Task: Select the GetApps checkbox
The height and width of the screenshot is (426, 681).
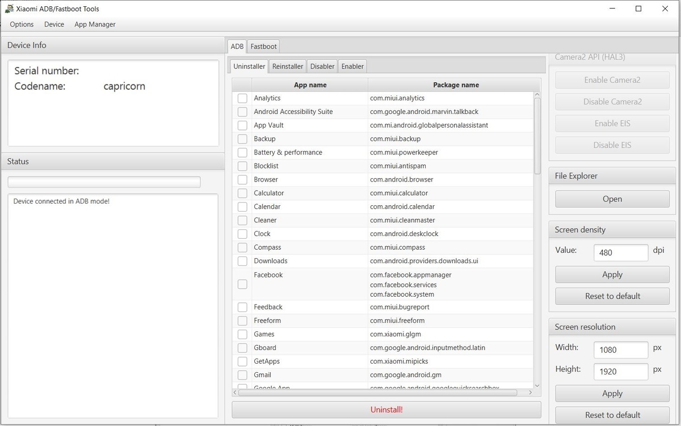Action: coord(242,362)
